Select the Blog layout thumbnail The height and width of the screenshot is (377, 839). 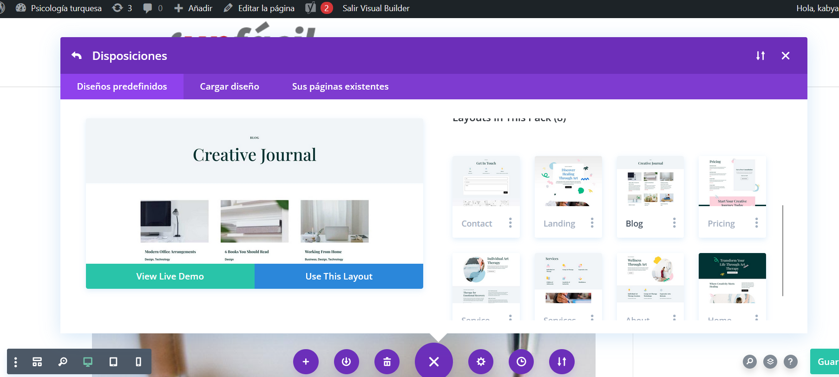[x=650, y=181]
